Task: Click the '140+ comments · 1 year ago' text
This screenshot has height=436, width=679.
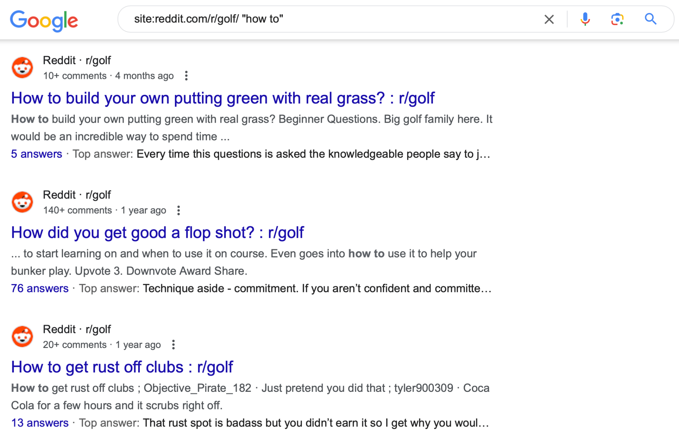Action: coord(105,210)
